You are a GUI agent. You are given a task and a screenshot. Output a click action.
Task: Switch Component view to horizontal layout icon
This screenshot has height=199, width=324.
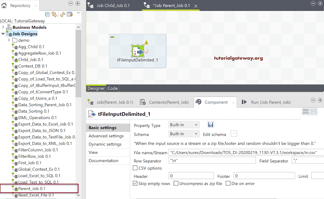click(314, 111)
